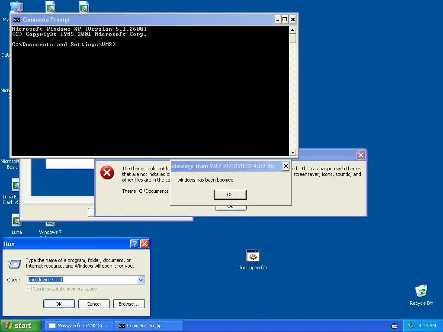This screenshot has width=443, height=332.
Task: Click the Command Prompt scrollbar thumb
Action: coord(293,38)
